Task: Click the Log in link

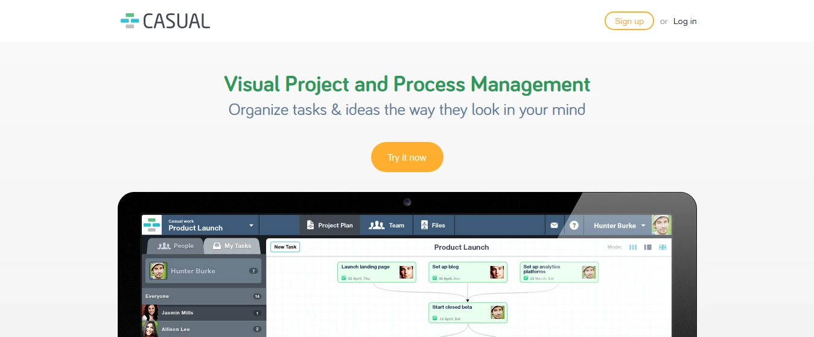Action: [x=685, y=21]
